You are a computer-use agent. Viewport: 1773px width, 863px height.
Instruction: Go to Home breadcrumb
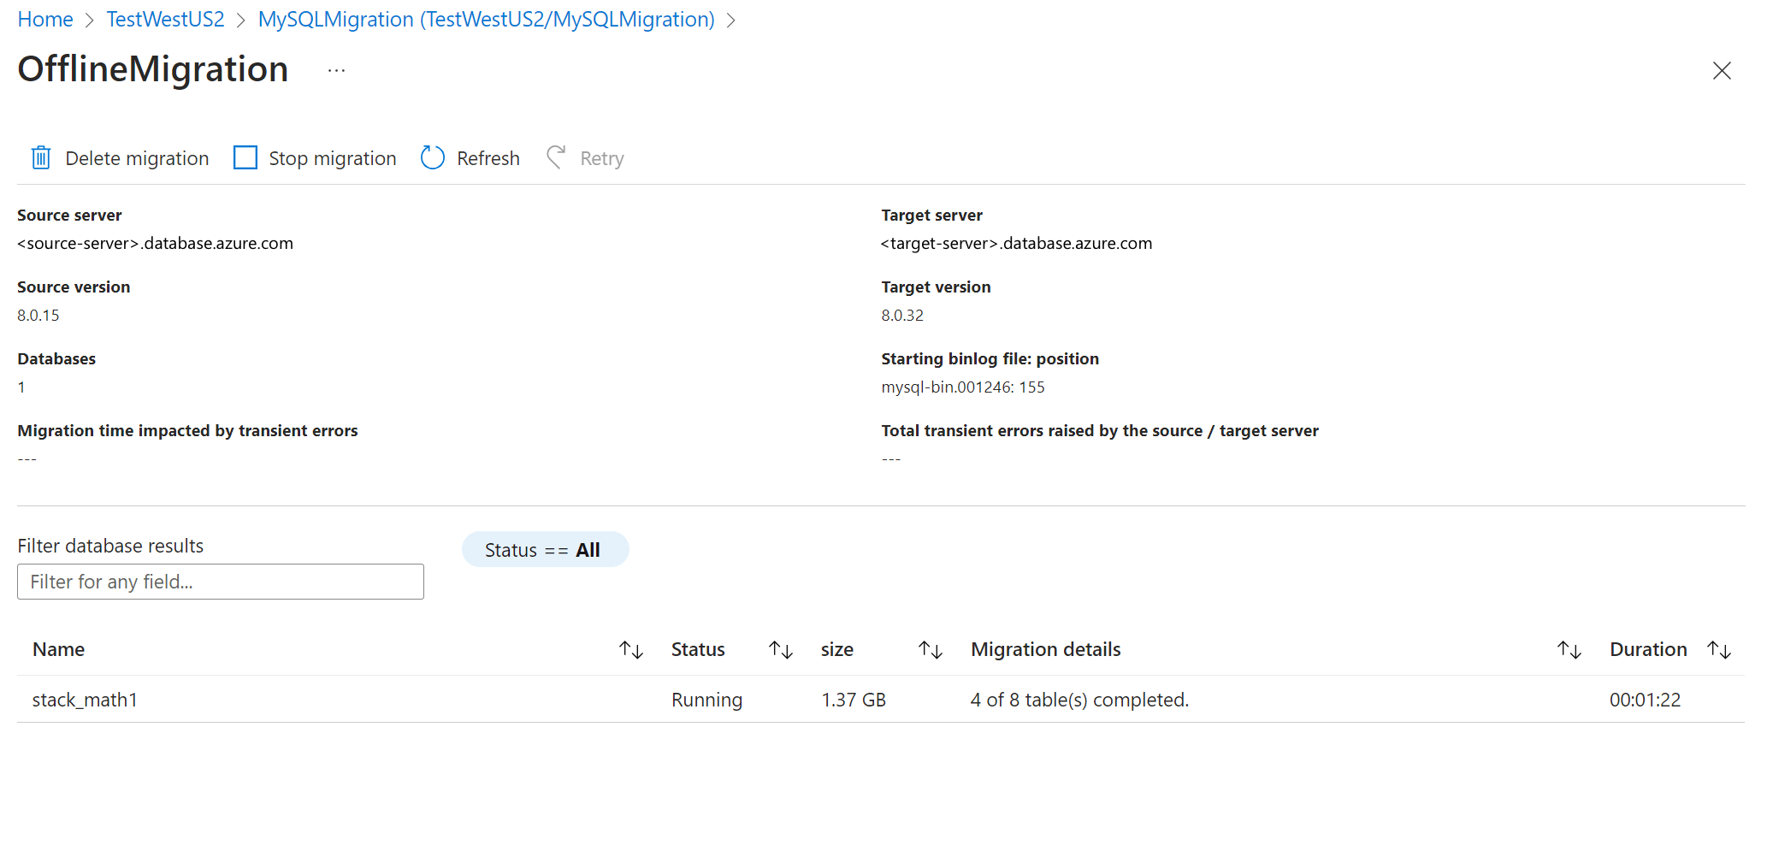(x=45, y=19)
